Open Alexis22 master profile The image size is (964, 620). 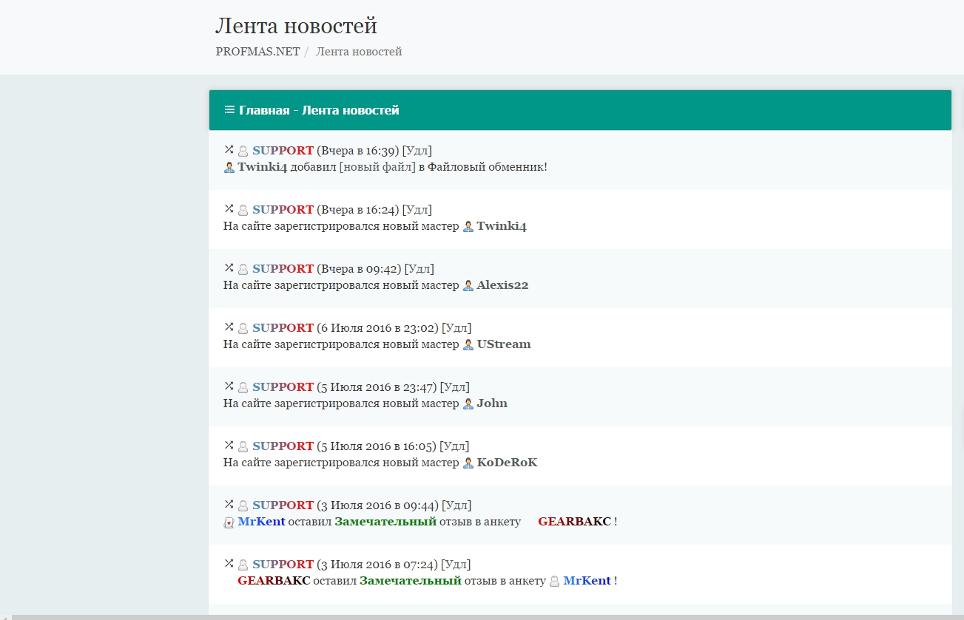click(502, 285)
